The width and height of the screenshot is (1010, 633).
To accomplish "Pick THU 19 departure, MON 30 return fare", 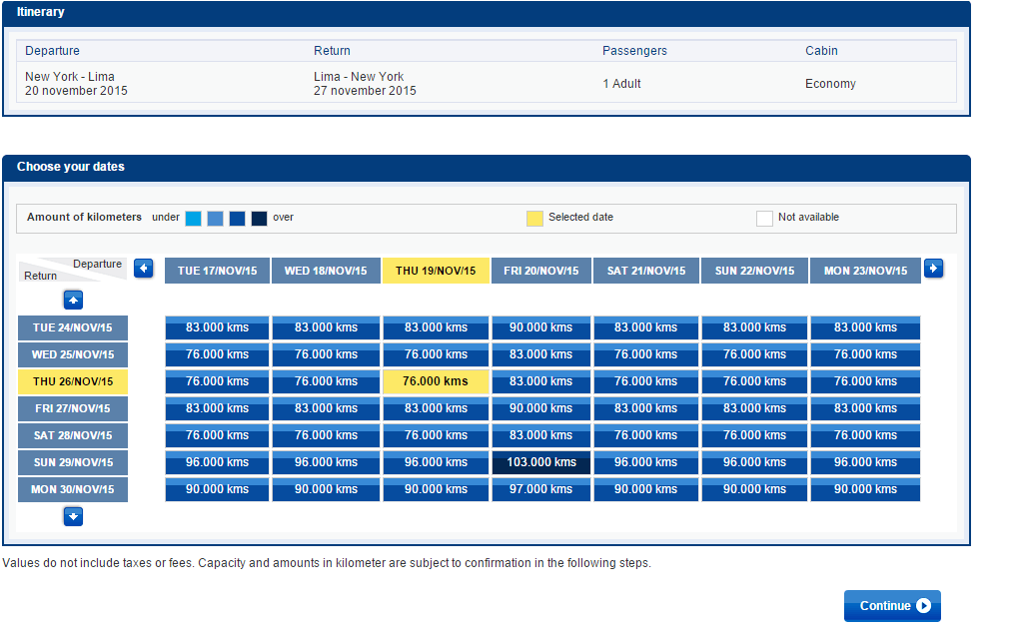I will point(436,490).
